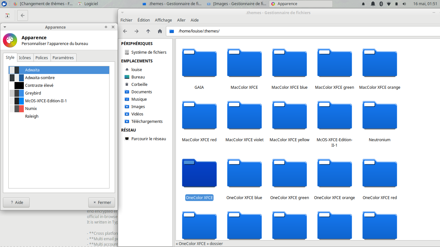Click the Bluetooth tray icon
This screenshot has width=440, height=247.
click(x=381, y=4)
